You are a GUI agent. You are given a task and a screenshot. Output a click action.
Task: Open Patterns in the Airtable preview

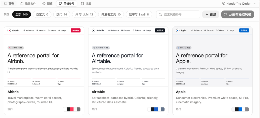(126, 31)
